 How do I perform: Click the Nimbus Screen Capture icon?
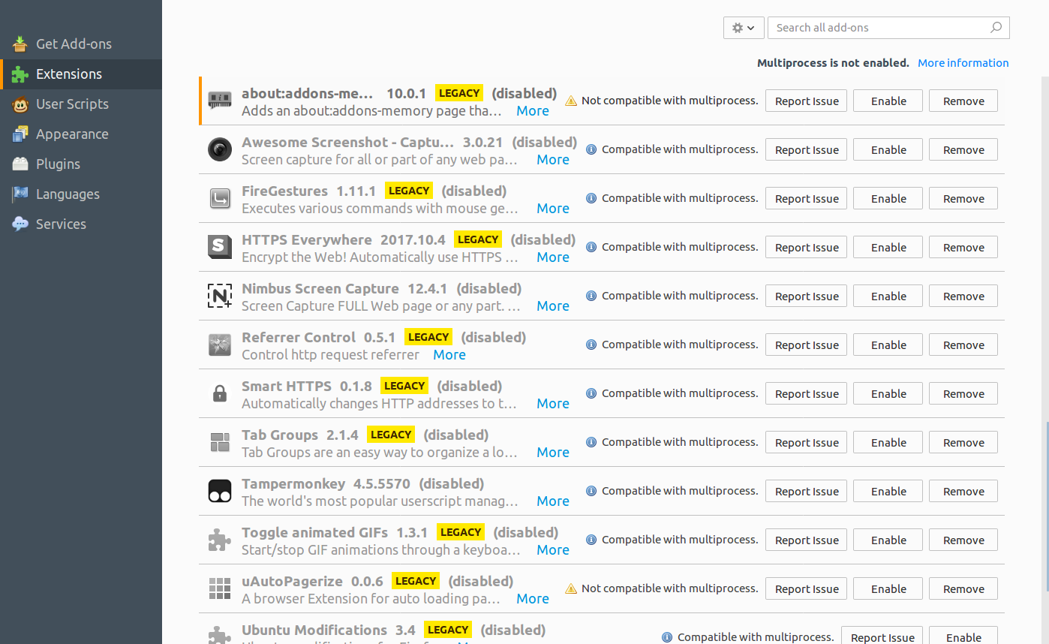(220, 296)
